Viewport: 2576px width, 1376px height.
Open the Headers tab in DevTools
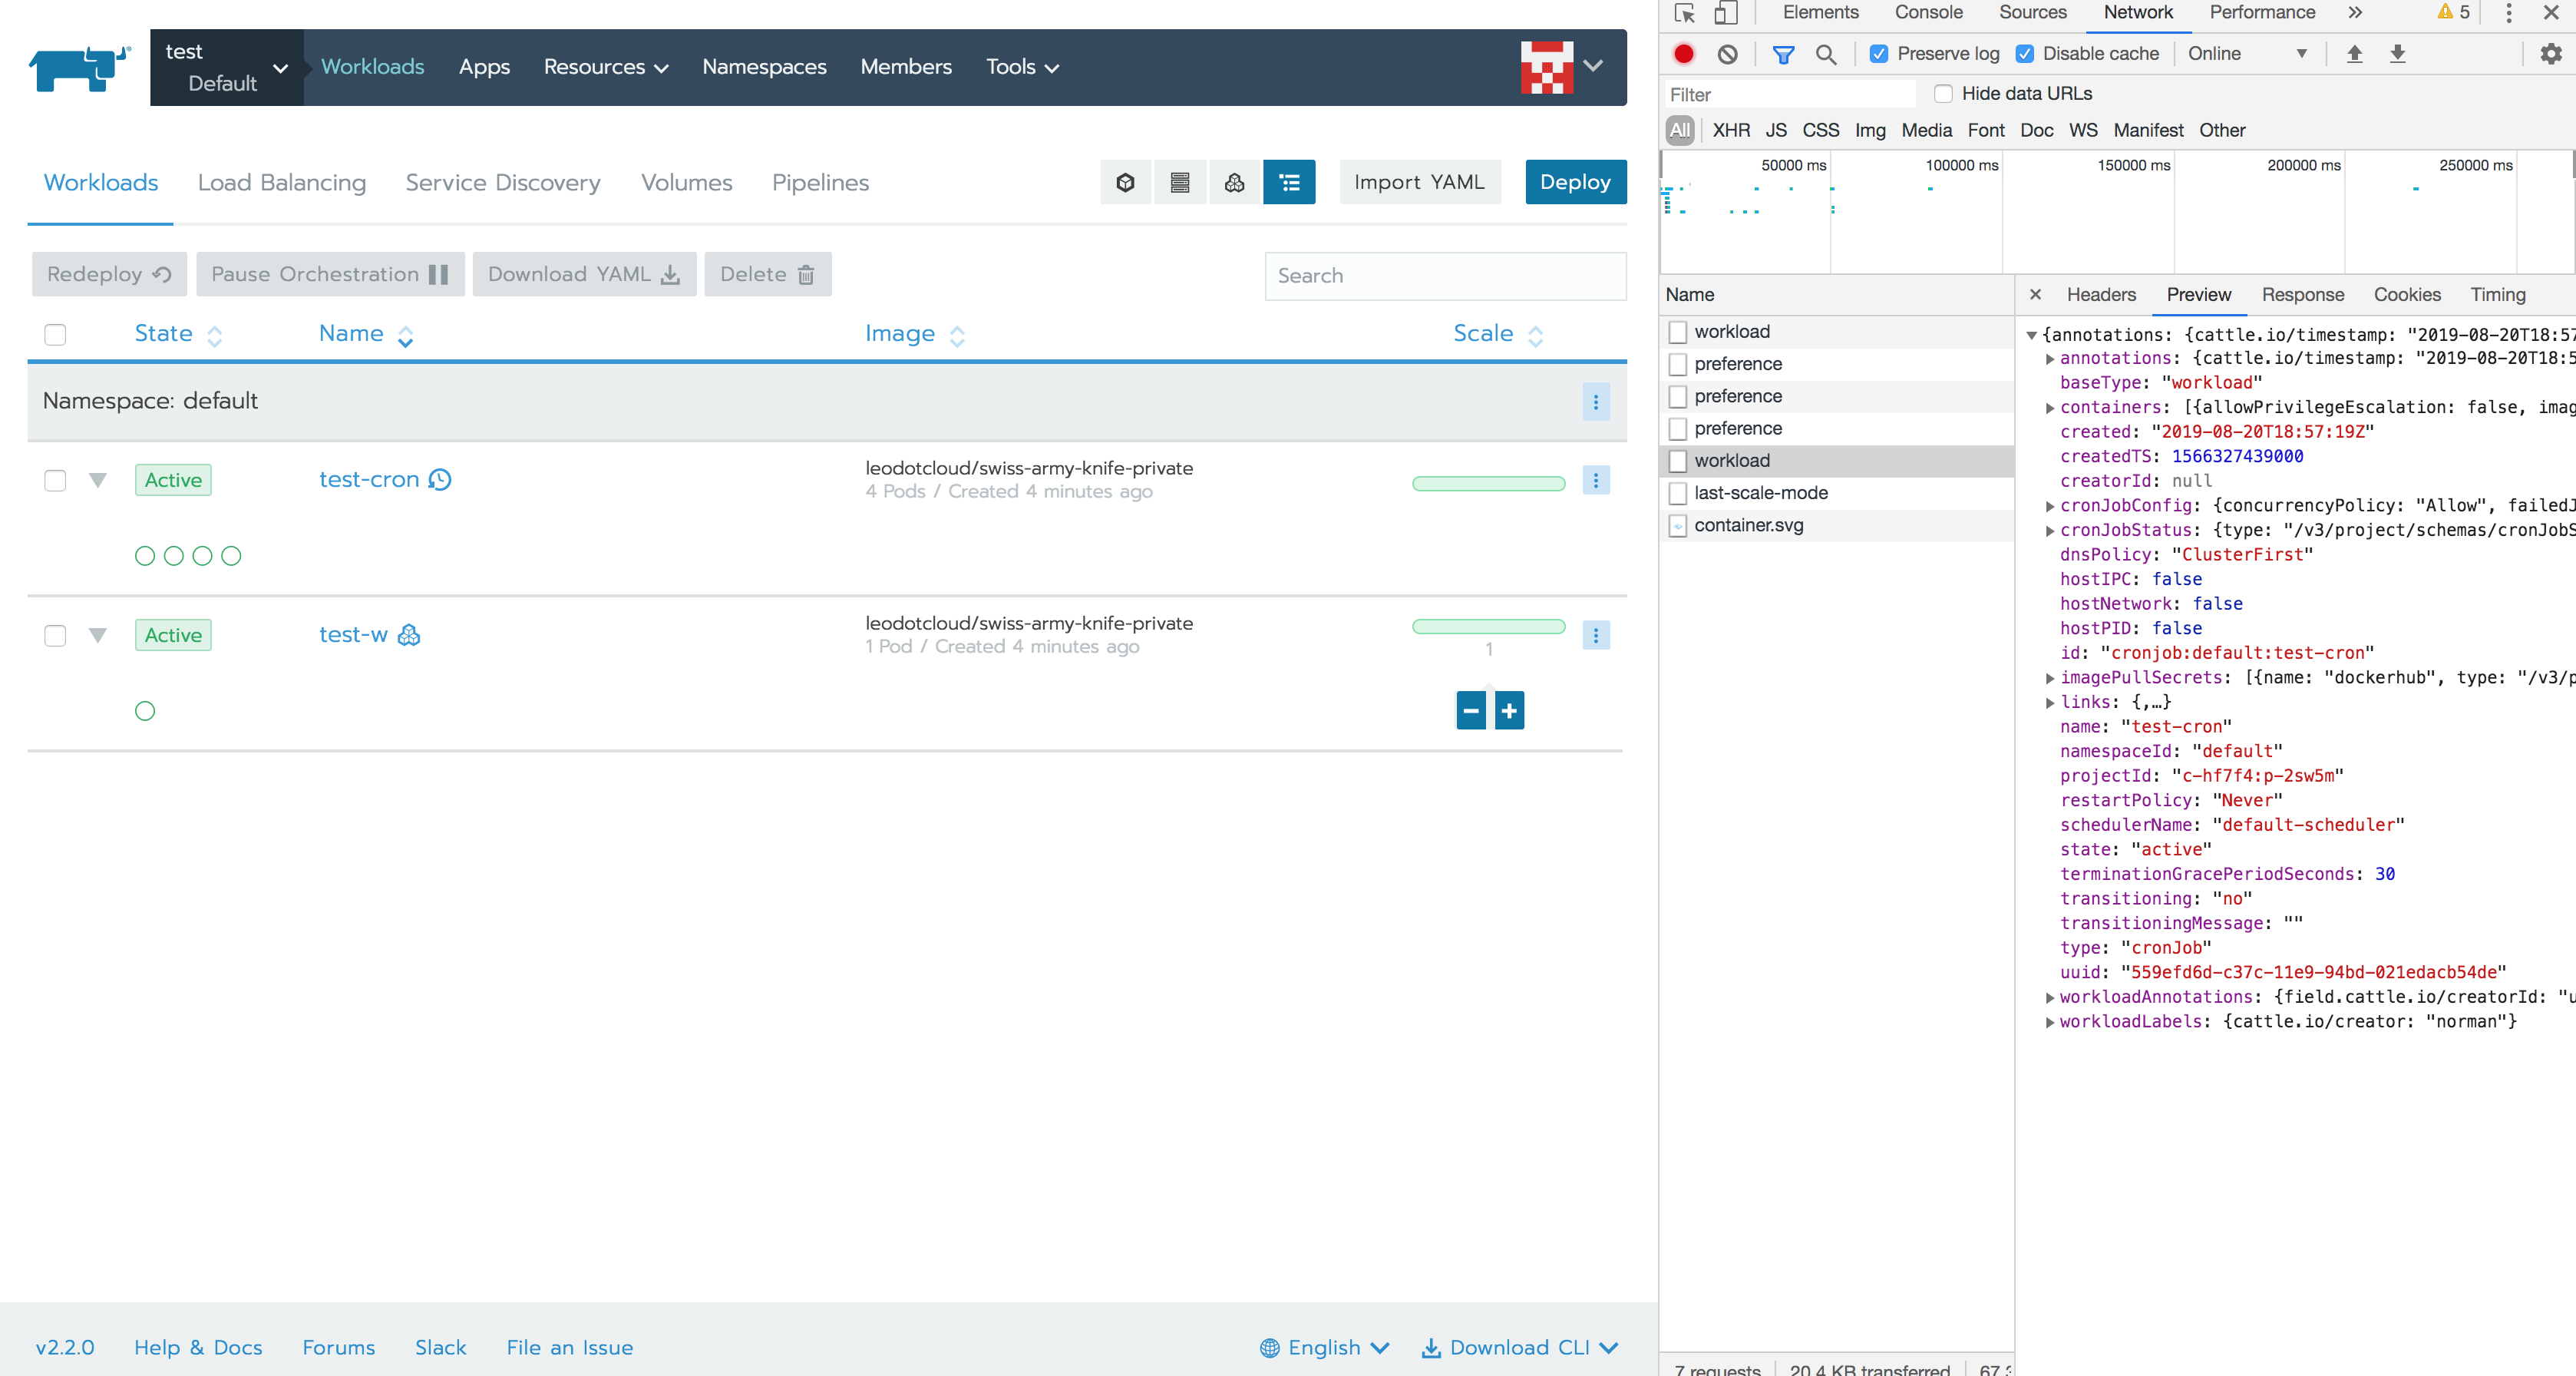pyautogui.click(x=2100, y=295)
